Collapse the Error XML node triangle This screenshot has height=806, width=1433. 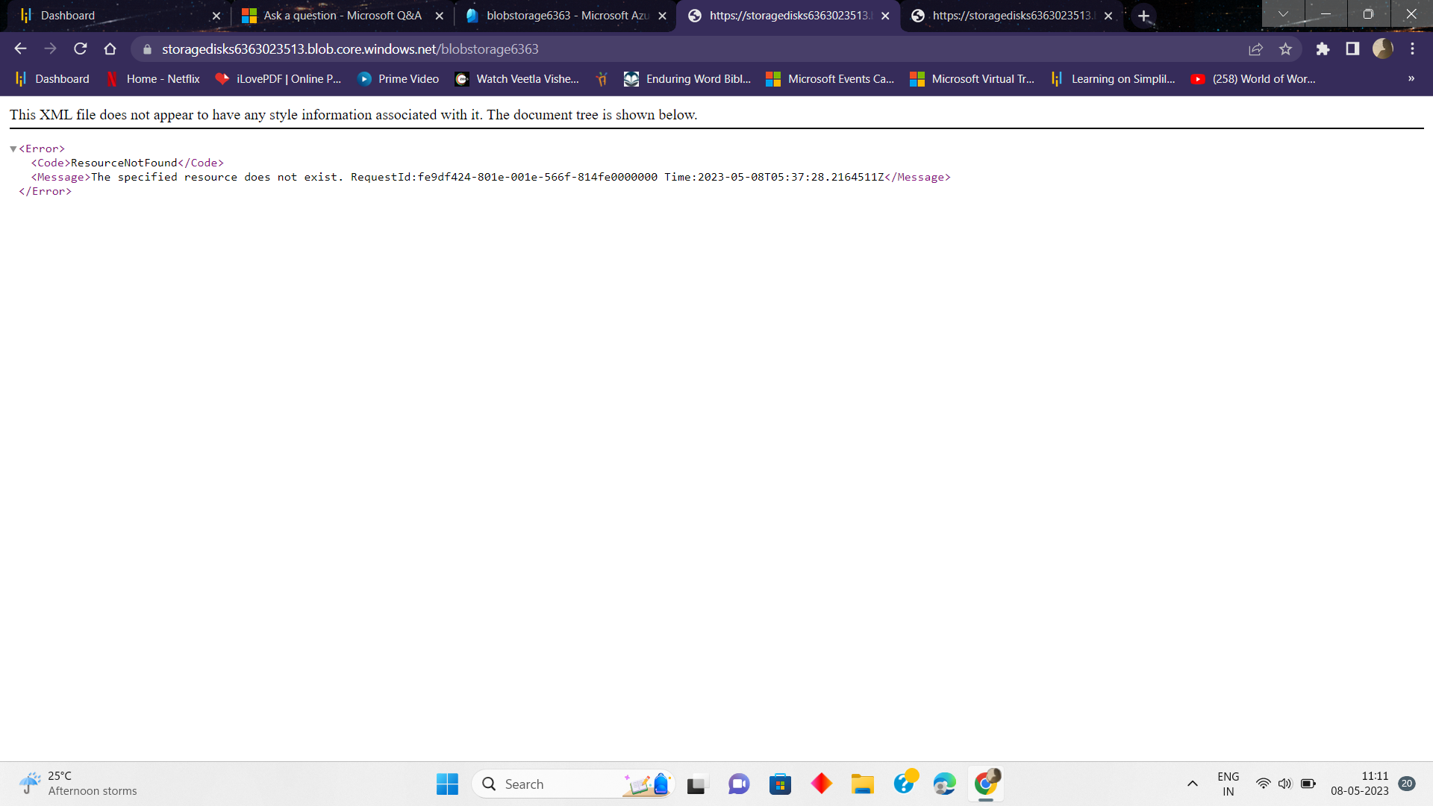pos(13,149)
